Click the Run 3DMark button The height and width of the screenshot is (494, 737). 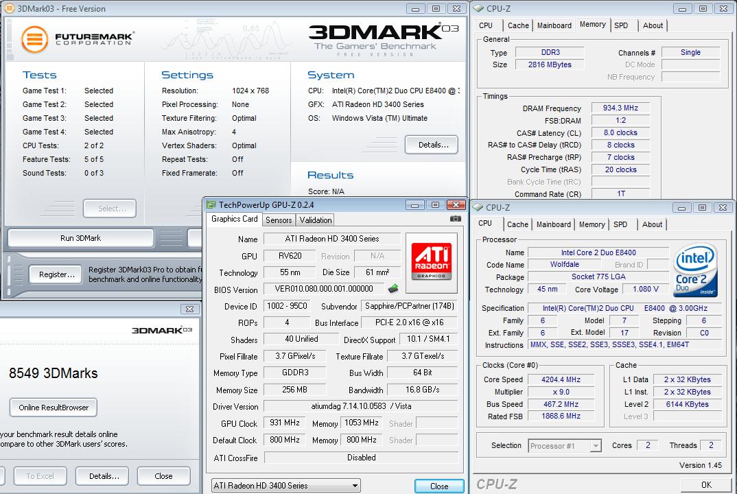coord(80,238)
